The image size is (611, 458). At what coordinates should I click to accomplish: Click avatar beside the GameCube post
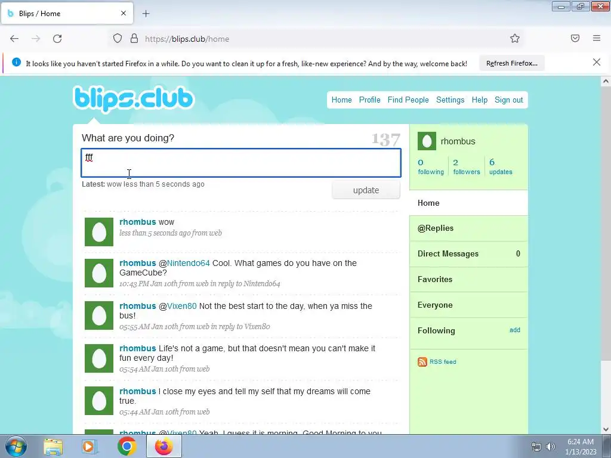pyautogui.click(x=99, y=273)
